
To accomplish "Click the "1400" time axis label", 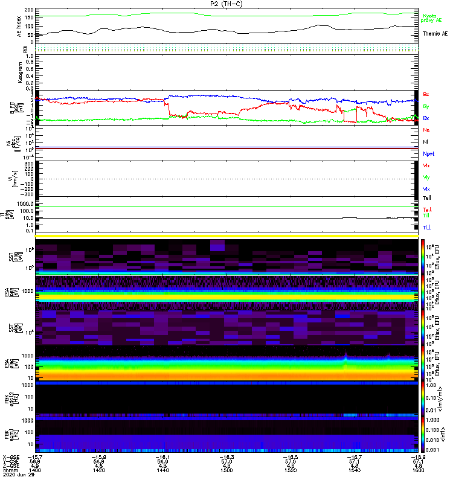I will point(35,470).
